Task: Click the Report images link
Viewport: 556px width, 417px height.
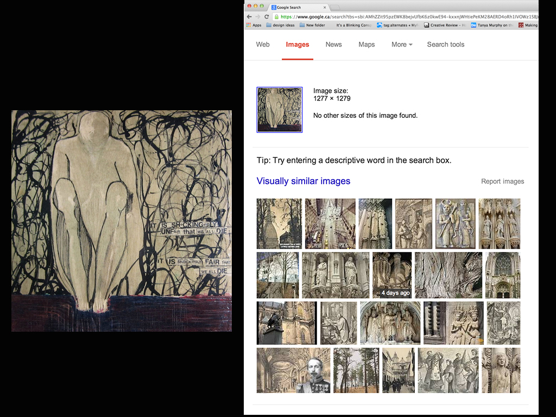Action: pyautogui.click(x=502, y=181)
